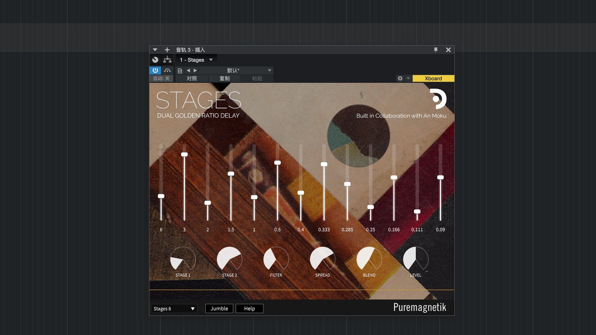
Task: Adjust the 0.166 delay slider handle
Action: point(394,177)
